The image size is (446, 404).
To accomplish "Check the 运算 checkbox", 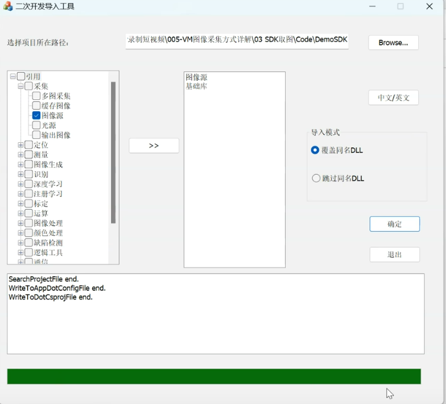I will 29,213.
